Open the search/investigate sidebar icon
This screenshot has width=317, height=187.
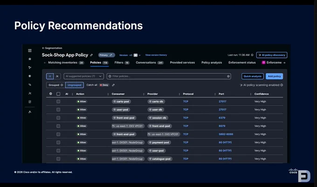(x=30, y=85)
